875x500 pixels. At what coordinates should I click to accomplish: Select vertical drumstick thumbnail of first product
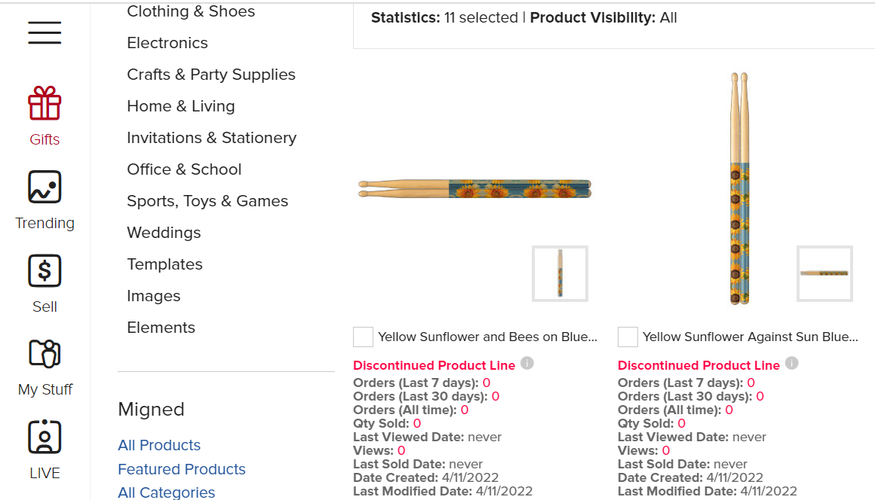pyautogui.click(x=560, y=273)
